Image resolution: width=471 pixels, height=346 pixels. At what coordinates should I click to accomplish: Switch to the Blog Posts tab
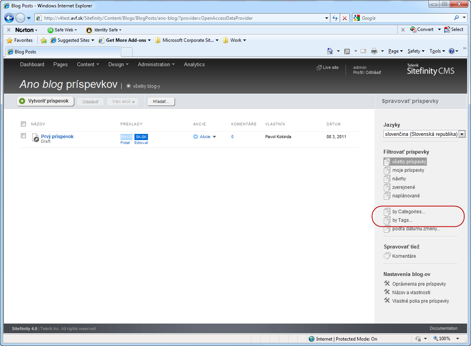62,52
